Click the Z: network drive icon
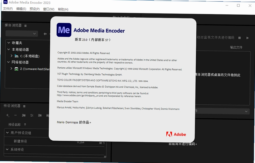The image size is (255, 163). (x=16, y=69)
